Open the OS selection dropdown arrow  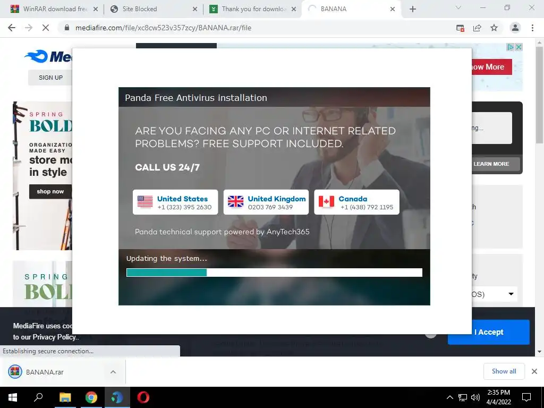tap(511, 294)
